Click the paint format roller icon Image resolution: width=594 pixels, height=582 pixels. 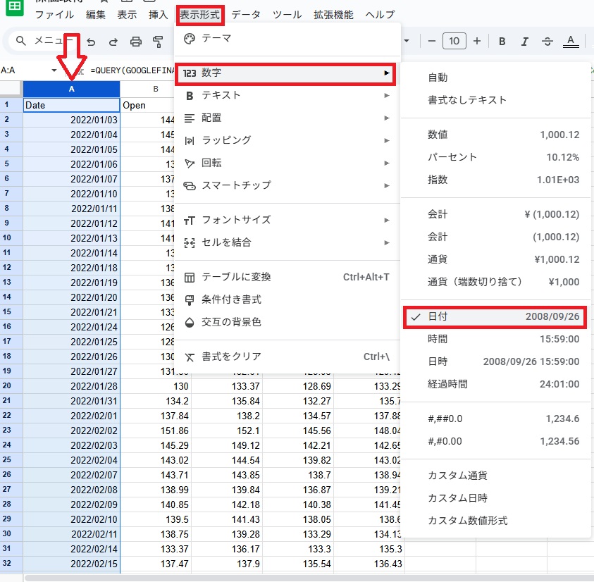click(x=158, y=42)
